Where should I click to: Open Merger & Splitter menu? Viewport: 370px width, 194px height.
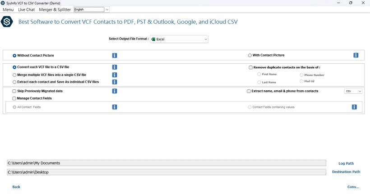point(55,9)
